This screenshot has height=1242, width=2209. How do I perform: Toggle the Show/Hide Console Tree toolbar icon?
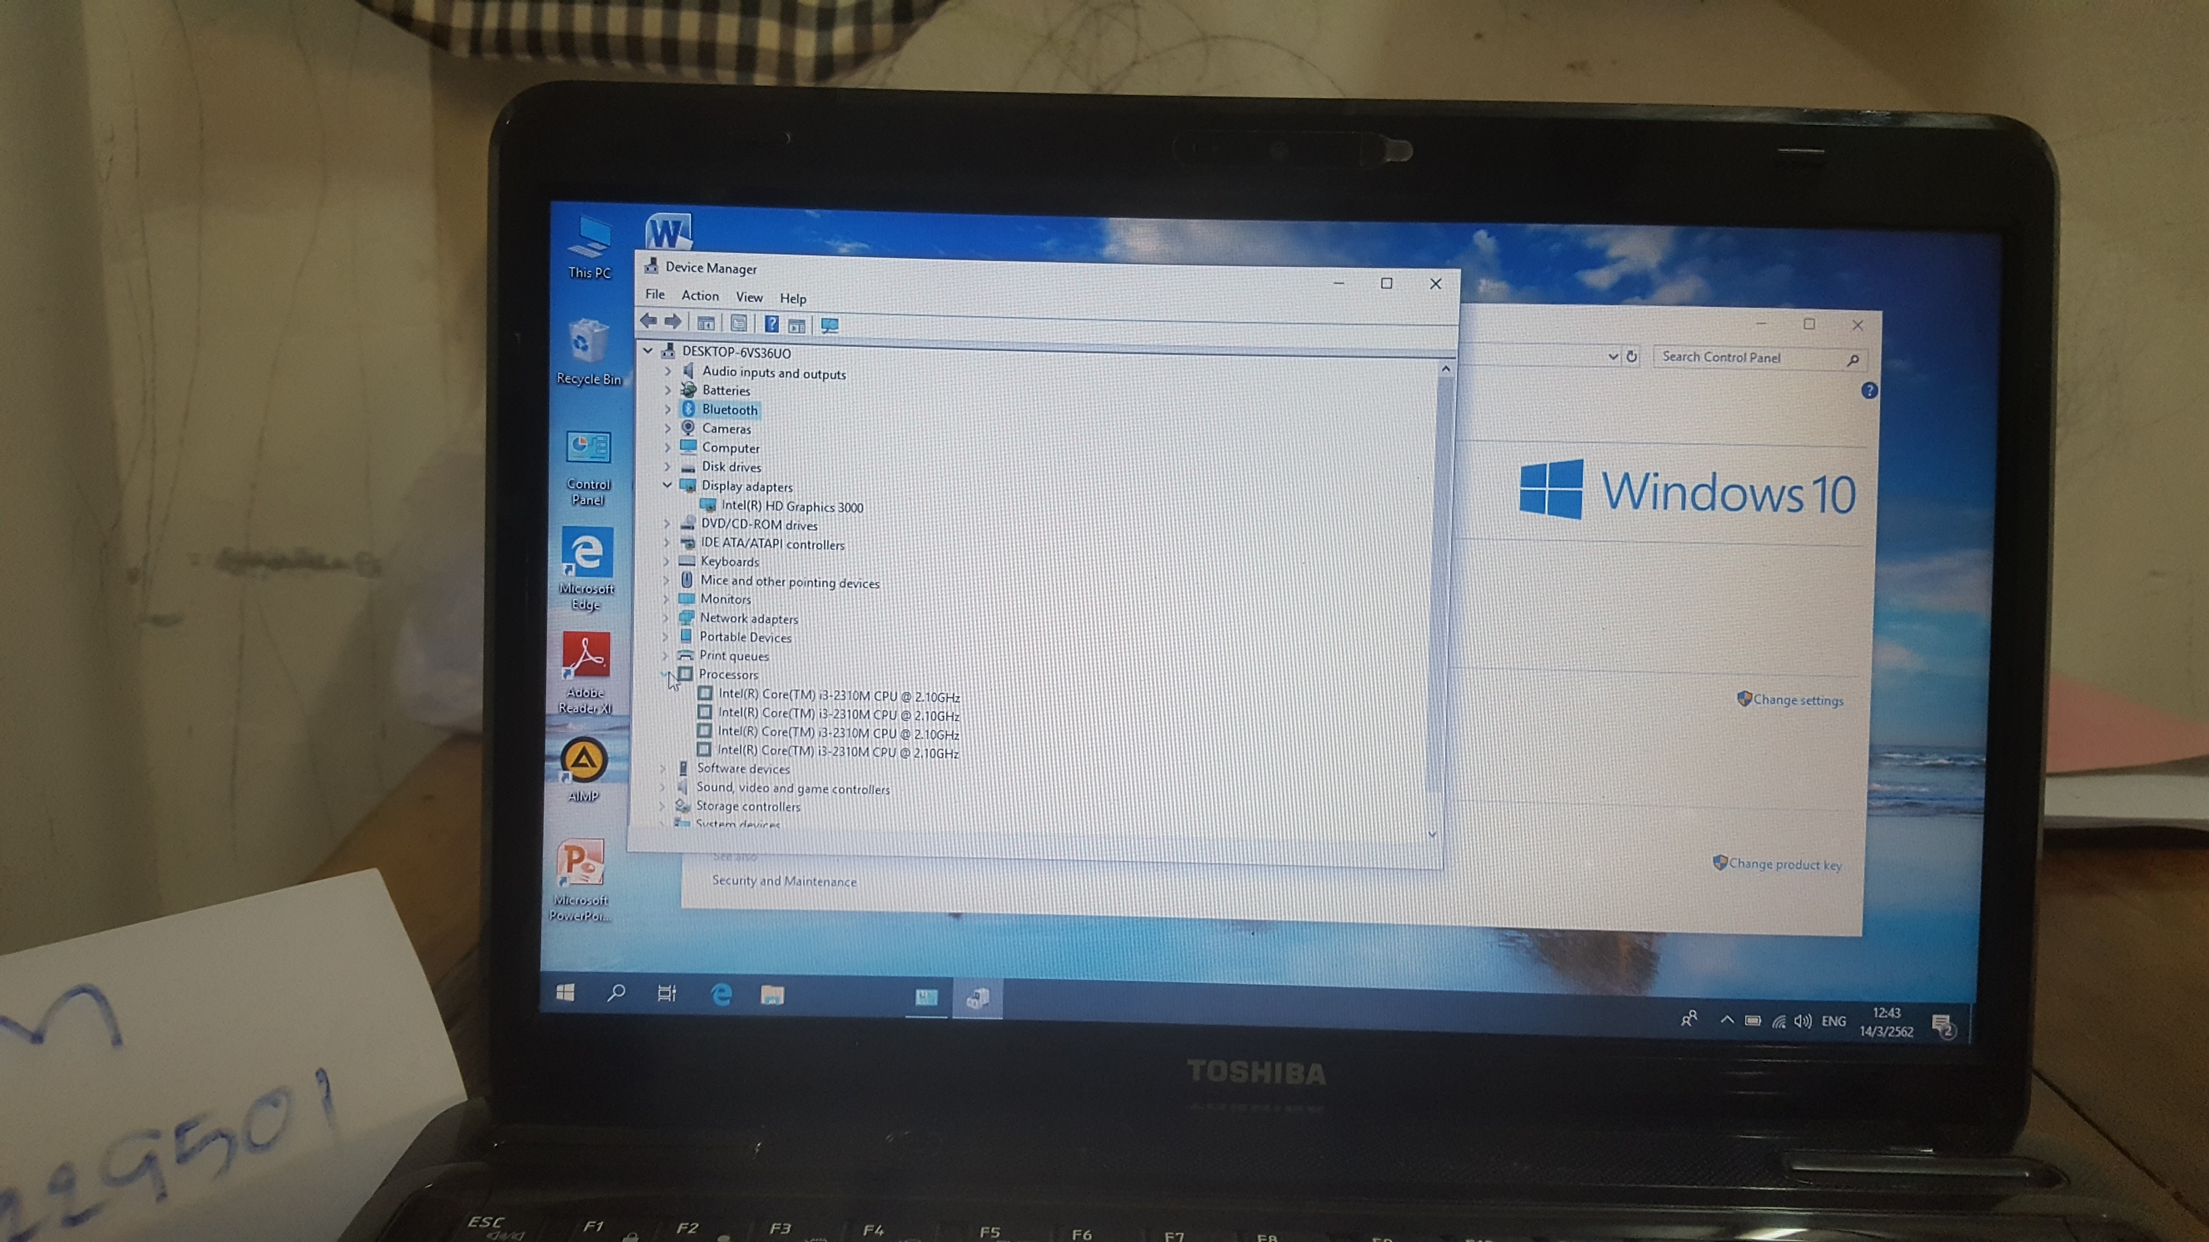click(x=706, y=323)
